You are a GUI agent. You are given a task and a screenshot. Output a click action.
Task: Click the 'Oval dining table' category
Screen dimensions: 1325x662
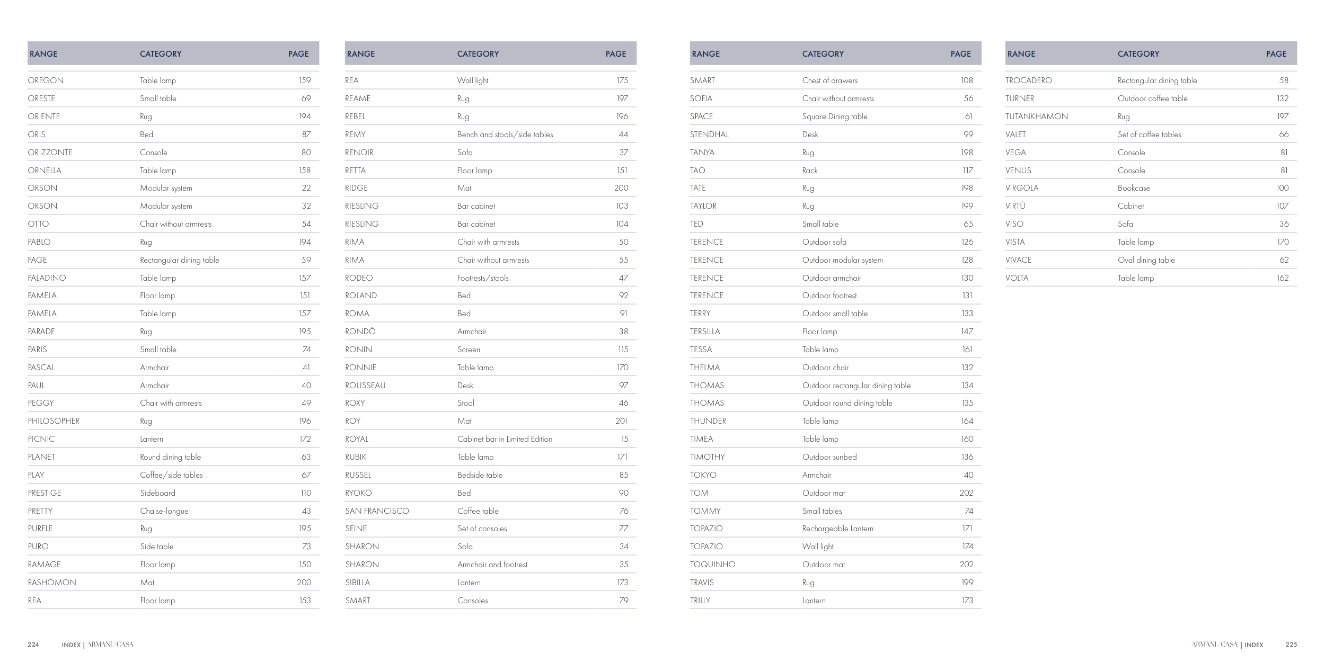point(1146,260)
